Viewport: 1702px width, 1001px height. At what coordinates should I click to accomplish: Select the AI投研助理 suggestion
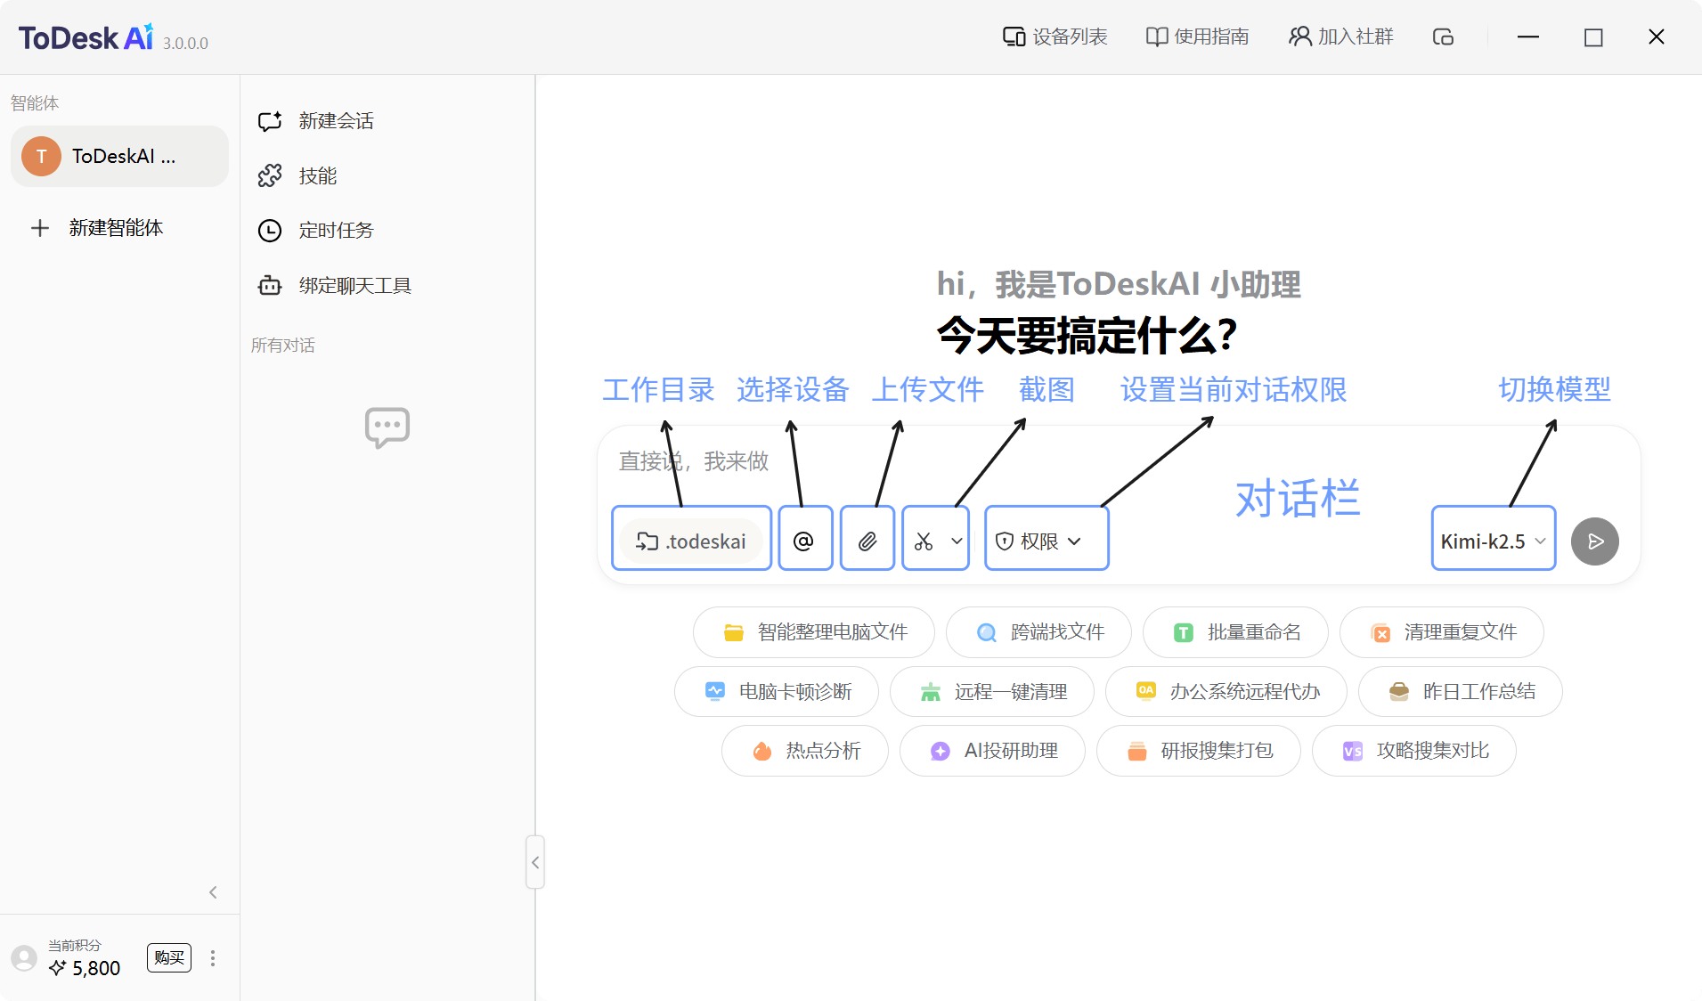(992, 751)
